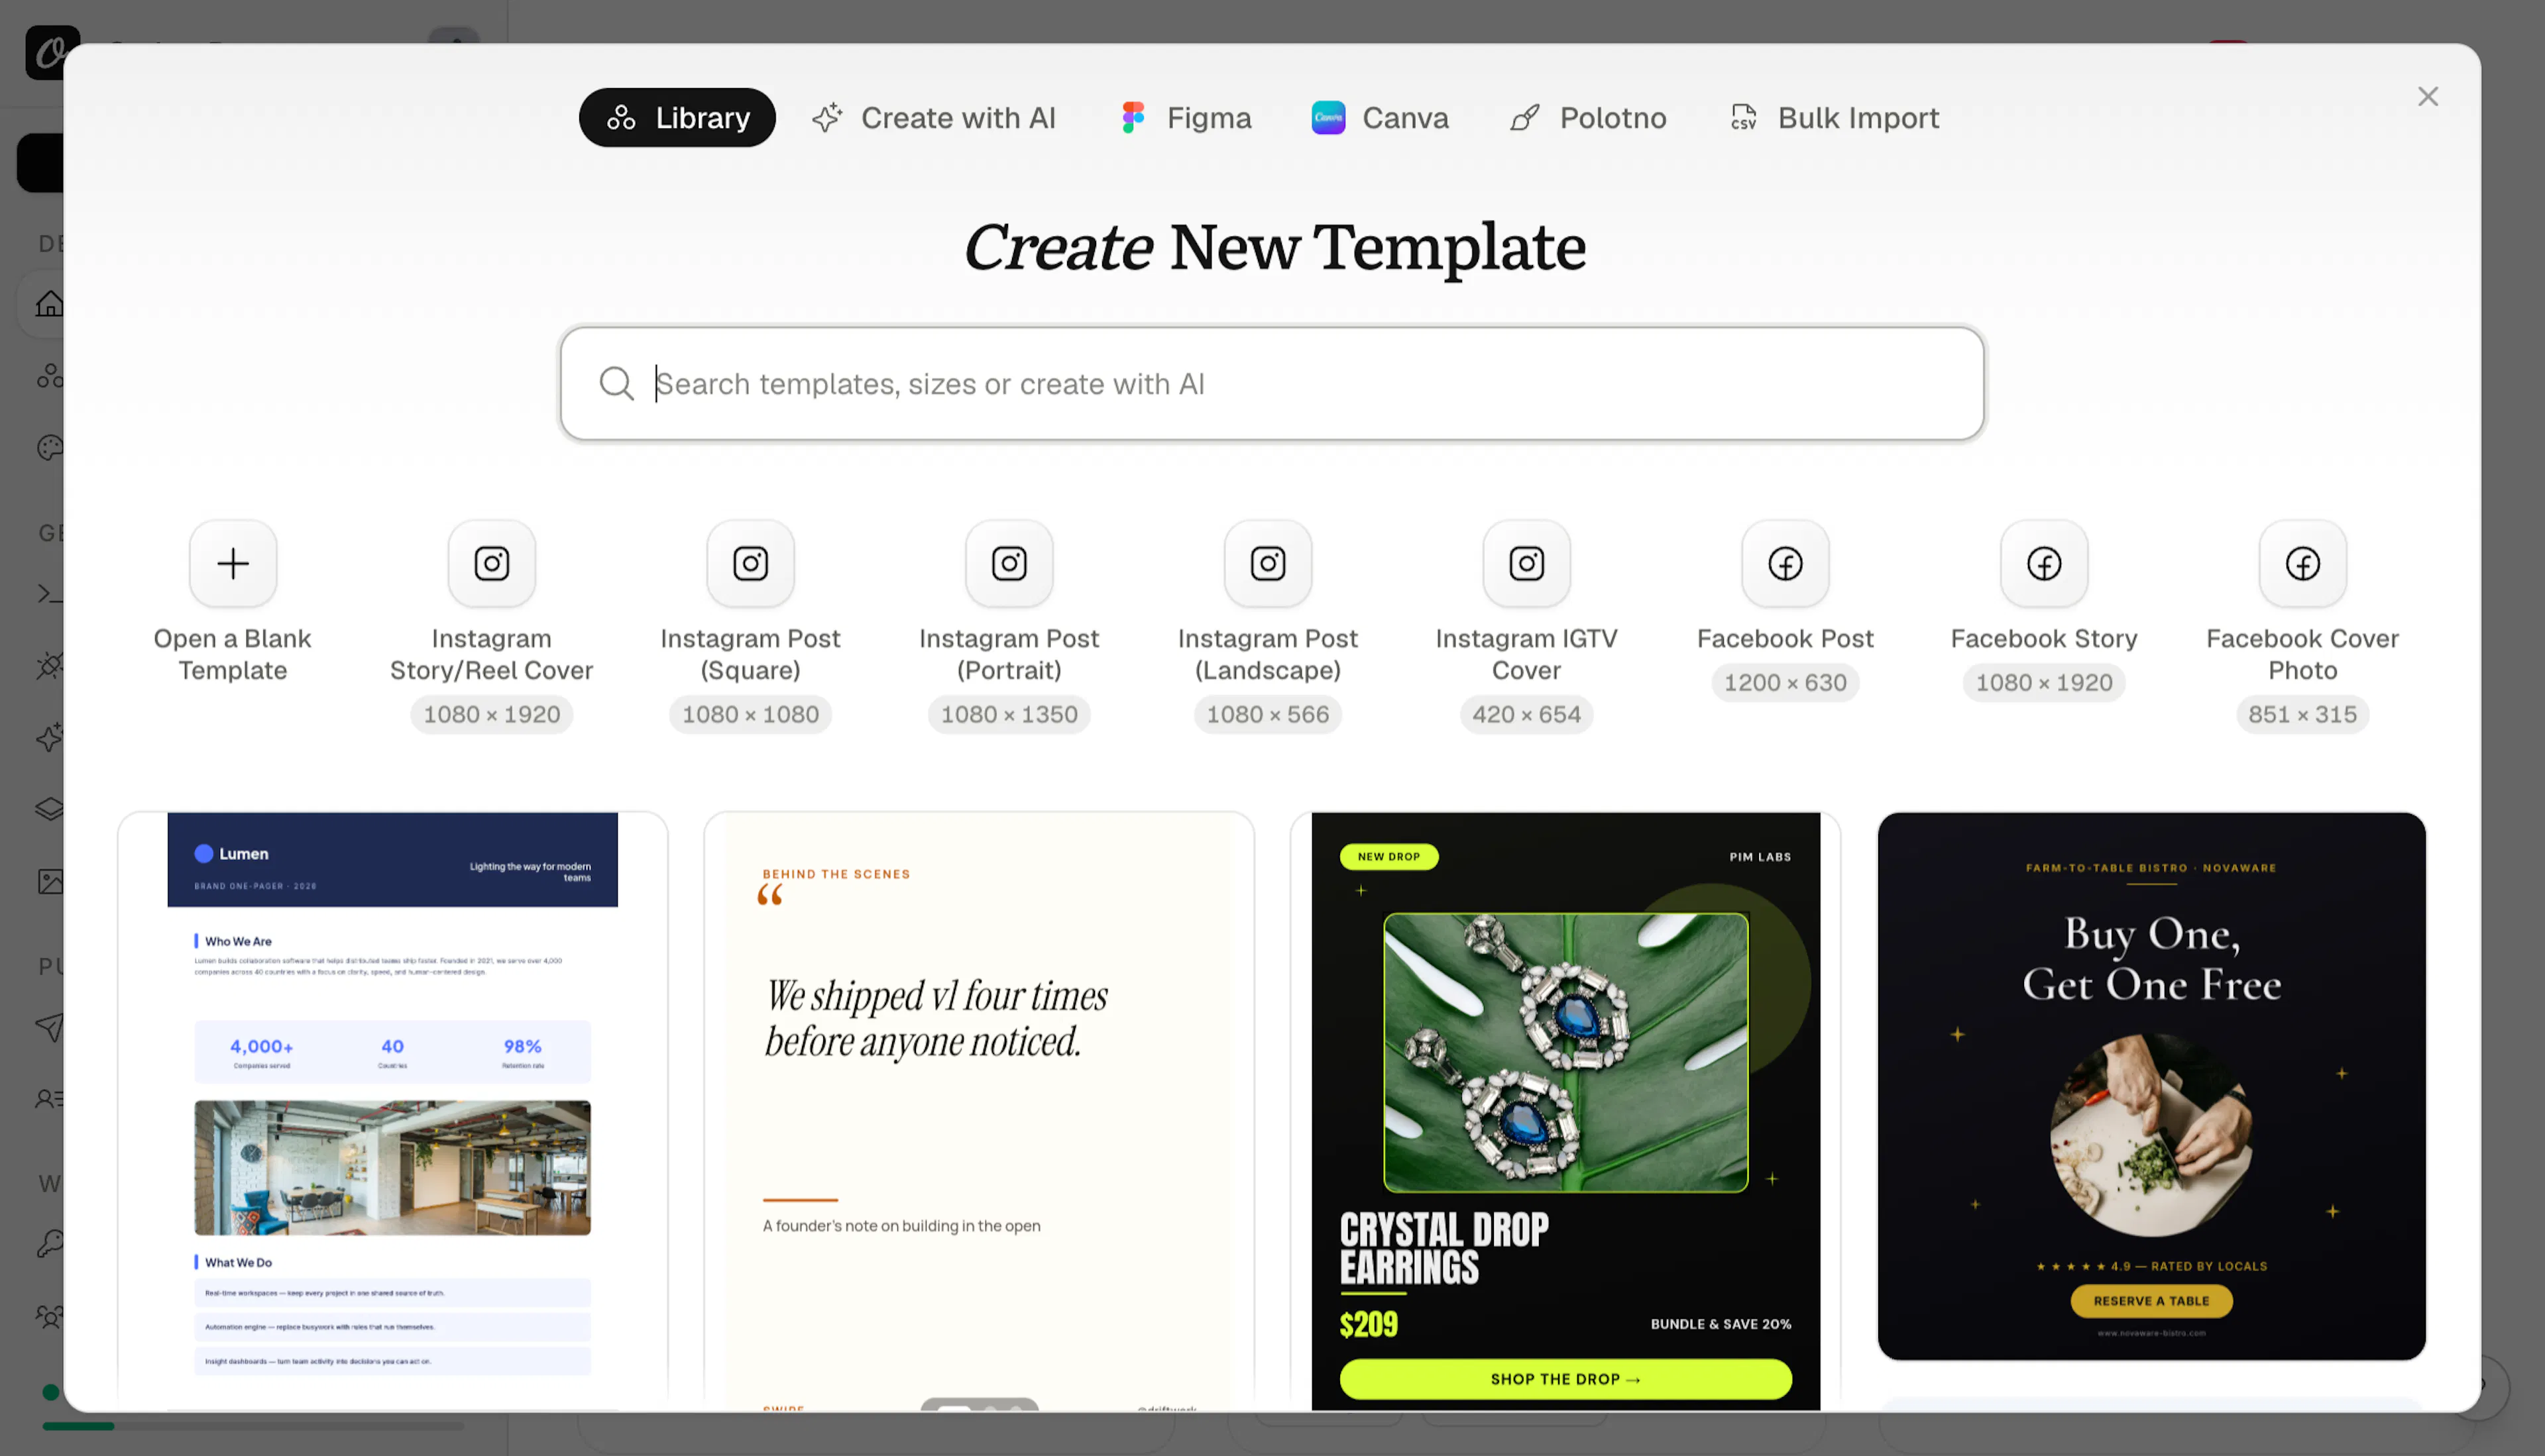
Task: Choose the Facebook Story icon
Action: pos(2045,564)
